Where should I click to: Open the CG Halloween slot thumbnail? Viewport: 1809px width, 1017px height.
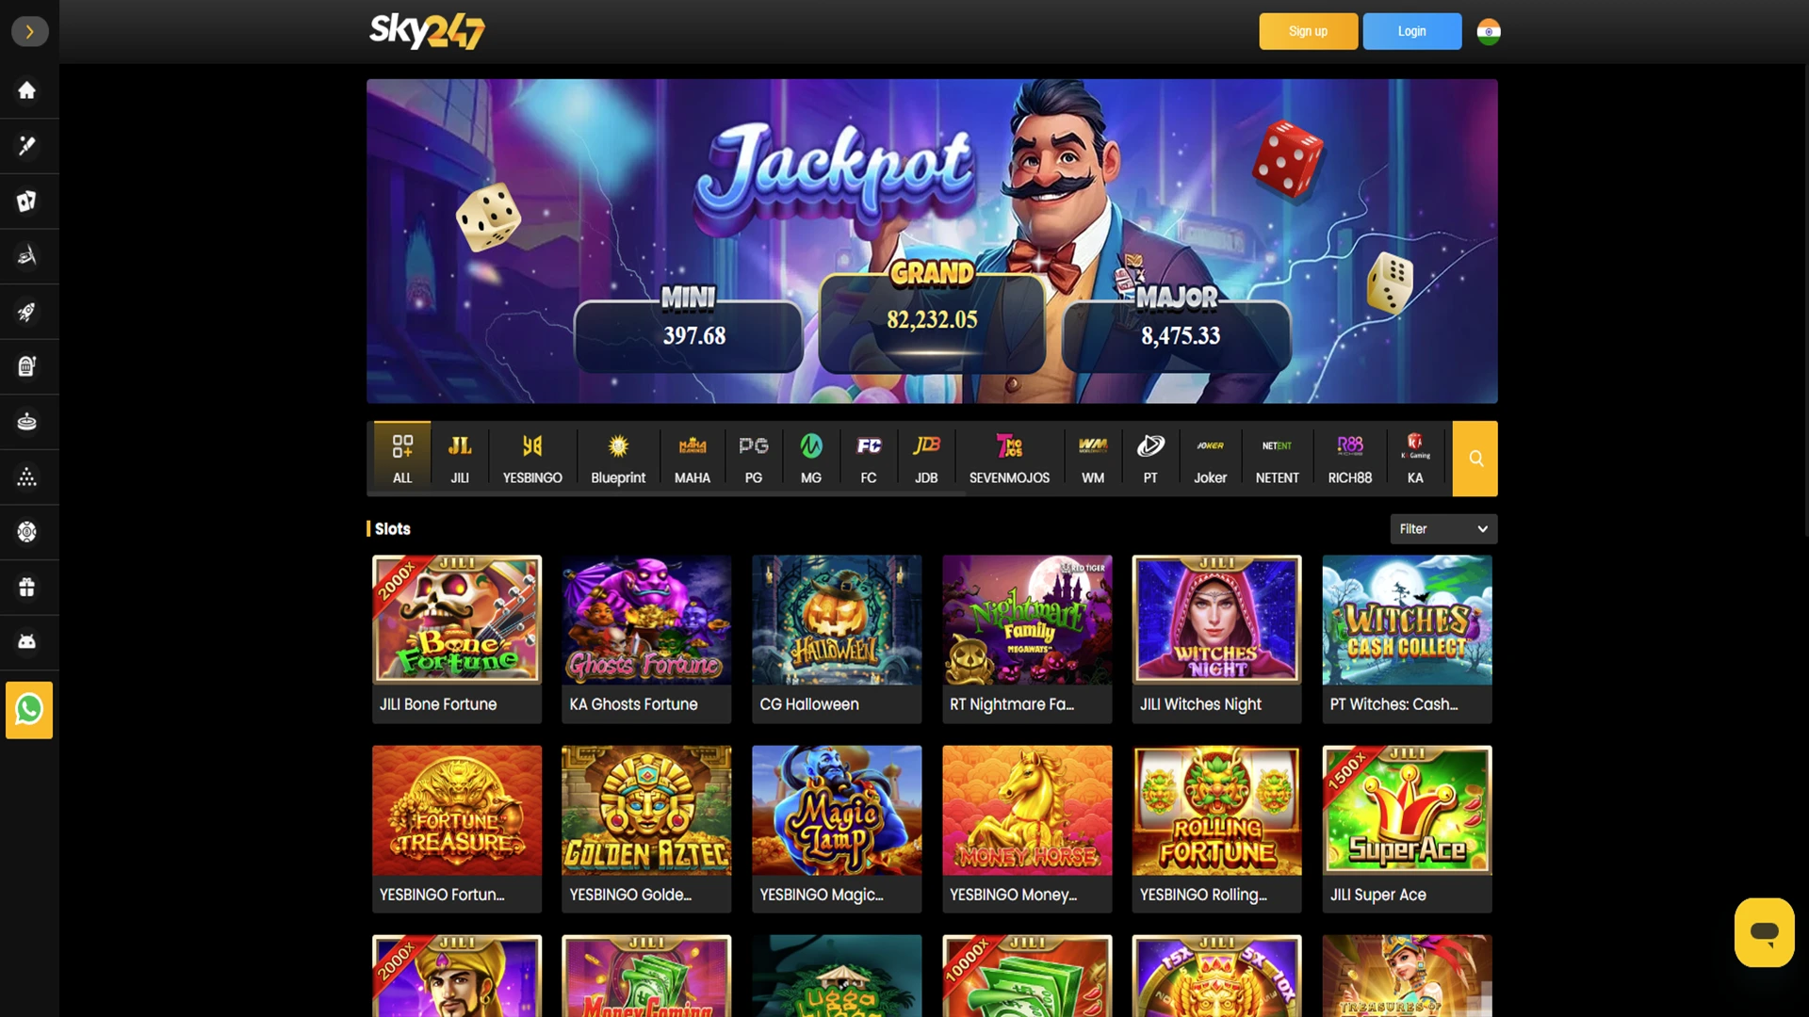point(837,638)
